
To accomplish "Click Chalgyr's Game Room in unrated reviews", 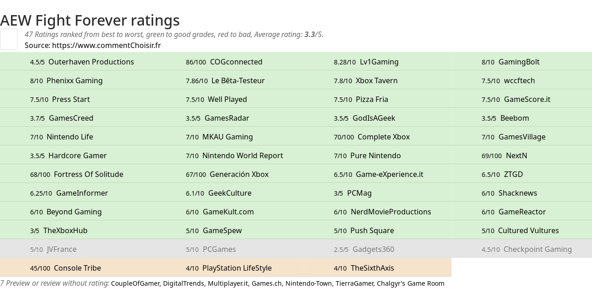I will pyautogui.click(x=411, y=283).
